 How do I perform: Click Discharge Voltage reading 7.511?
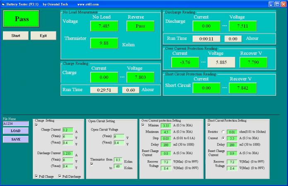click(242, 26)
